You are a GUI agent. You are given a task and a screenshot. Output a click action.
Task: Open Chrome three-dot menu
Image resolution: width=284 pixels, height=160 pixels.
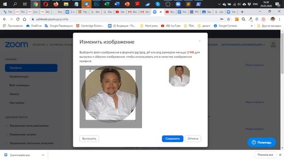pos(280,19)
